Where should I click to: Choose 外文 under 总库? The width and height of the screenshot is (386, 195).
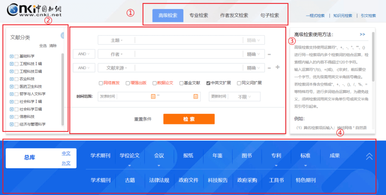[66, 163]
